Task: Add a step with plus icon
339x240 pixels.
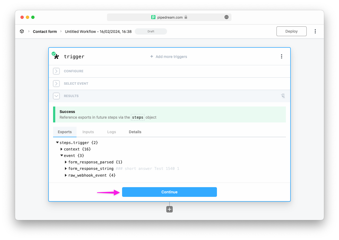Action: (x=169, y=209)
